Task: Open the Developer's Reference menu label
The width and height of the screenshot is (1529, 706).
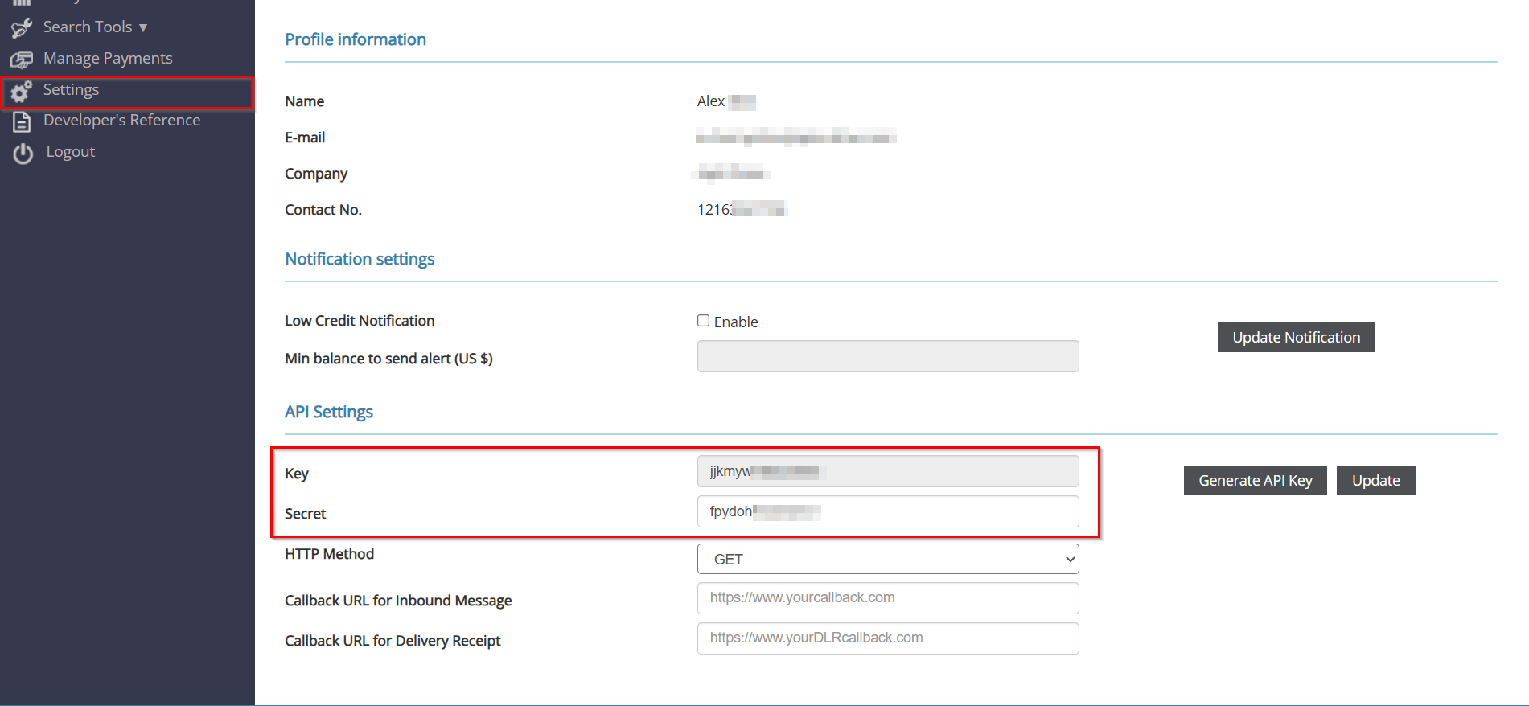Action: pos(121,121)
